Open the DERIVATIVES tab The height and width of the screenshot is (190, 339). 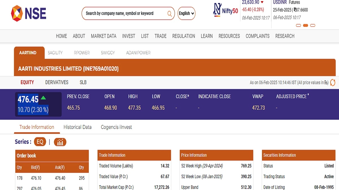[57, 82]
